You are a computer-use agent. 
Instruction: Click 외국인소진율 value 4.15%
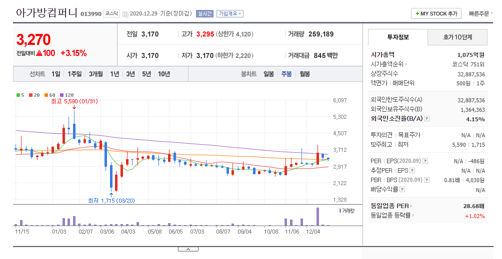[475, 119]
